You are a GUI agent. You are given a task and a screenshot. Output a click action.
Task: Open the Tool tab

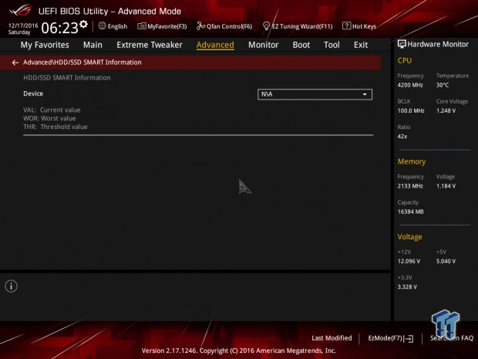(332, 45)
